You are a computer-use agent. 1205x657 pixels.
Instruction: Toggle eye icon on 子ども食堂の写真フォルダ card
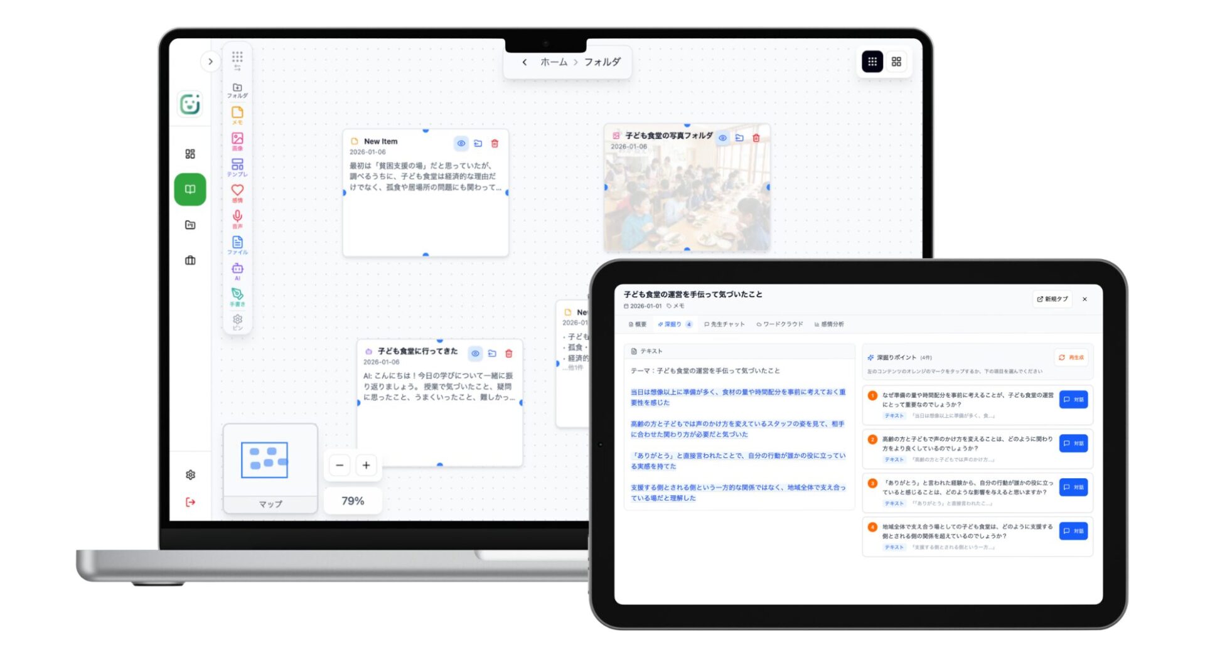point(722,138)
